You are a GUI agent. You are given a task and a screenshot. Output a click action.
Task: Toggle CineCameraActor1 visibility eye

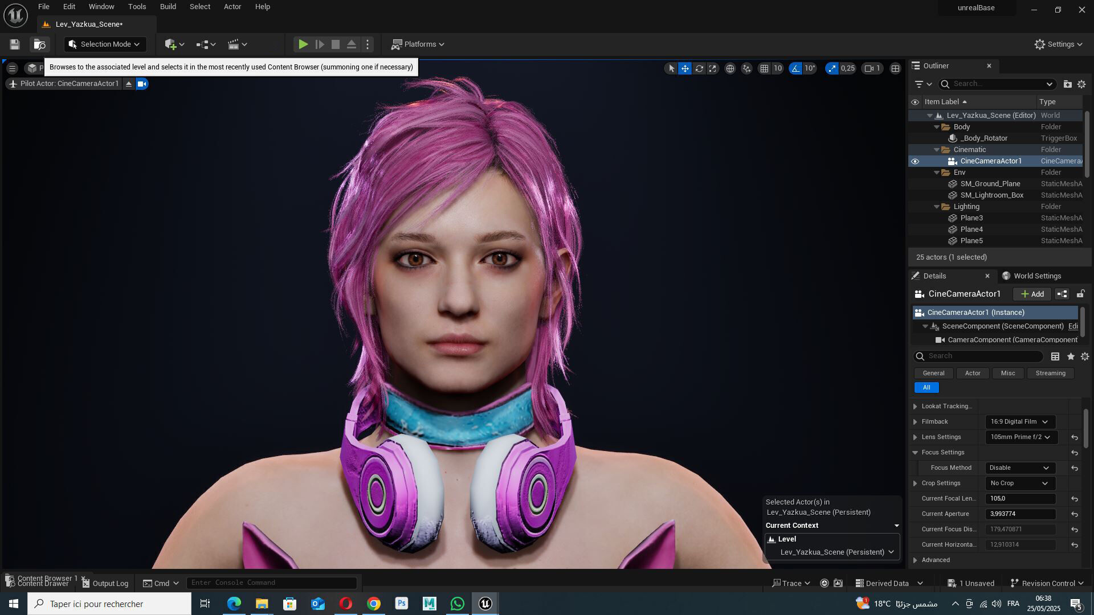[x=915, y=161]
